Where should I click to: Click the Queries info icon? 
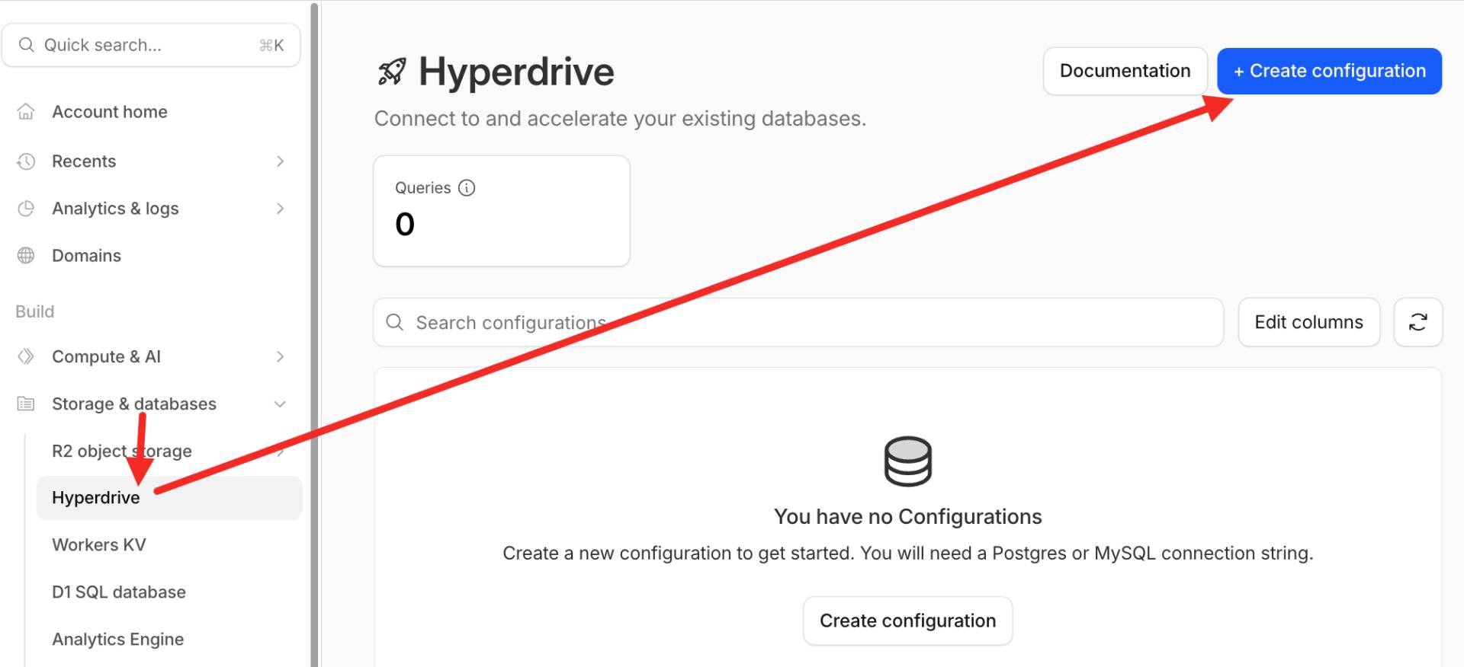tap(467, 188)
